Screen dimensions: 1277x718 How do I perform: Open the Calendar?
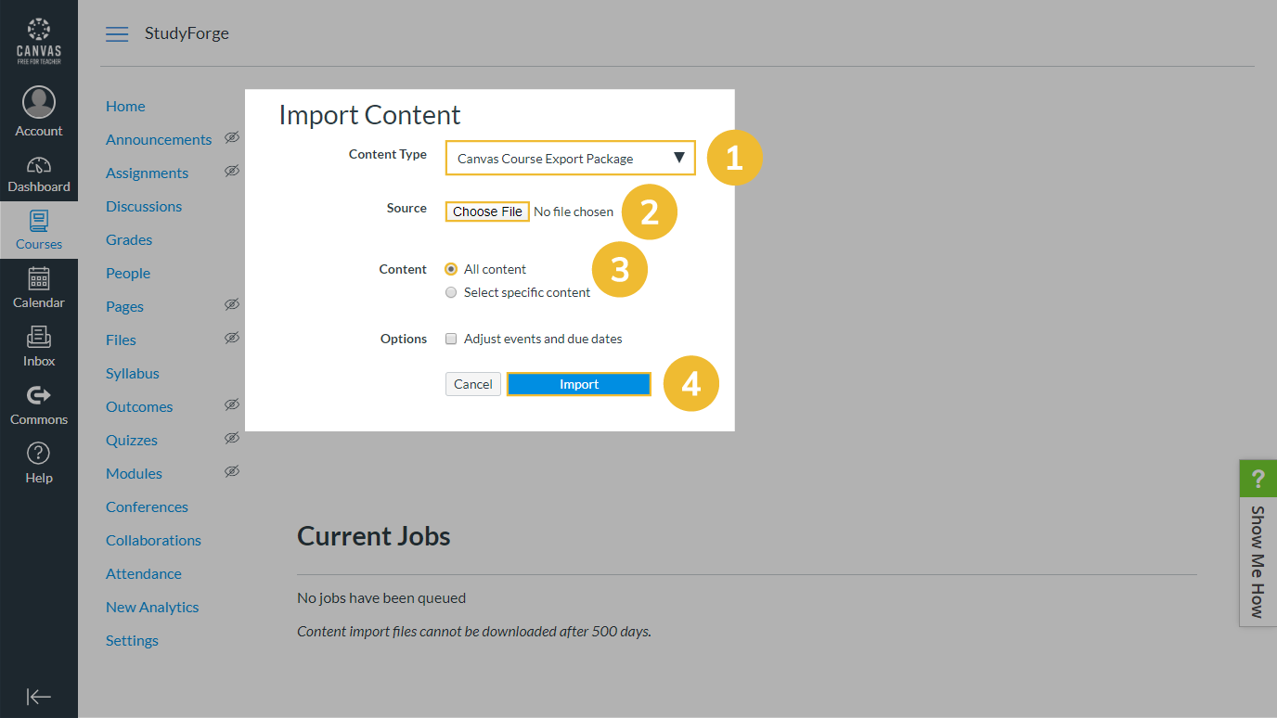coord(38,288)
